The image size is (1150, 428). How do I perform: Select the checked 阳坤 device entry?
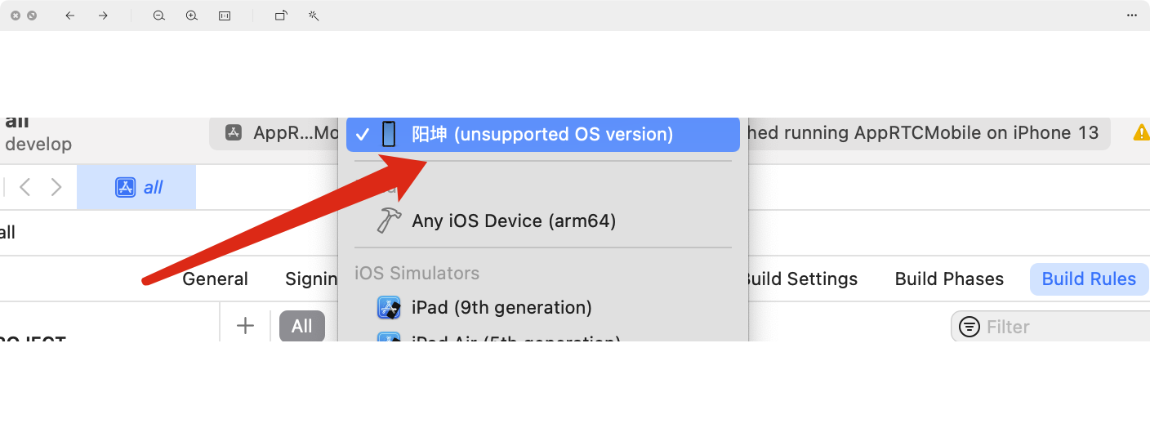[x=543, y=134]
